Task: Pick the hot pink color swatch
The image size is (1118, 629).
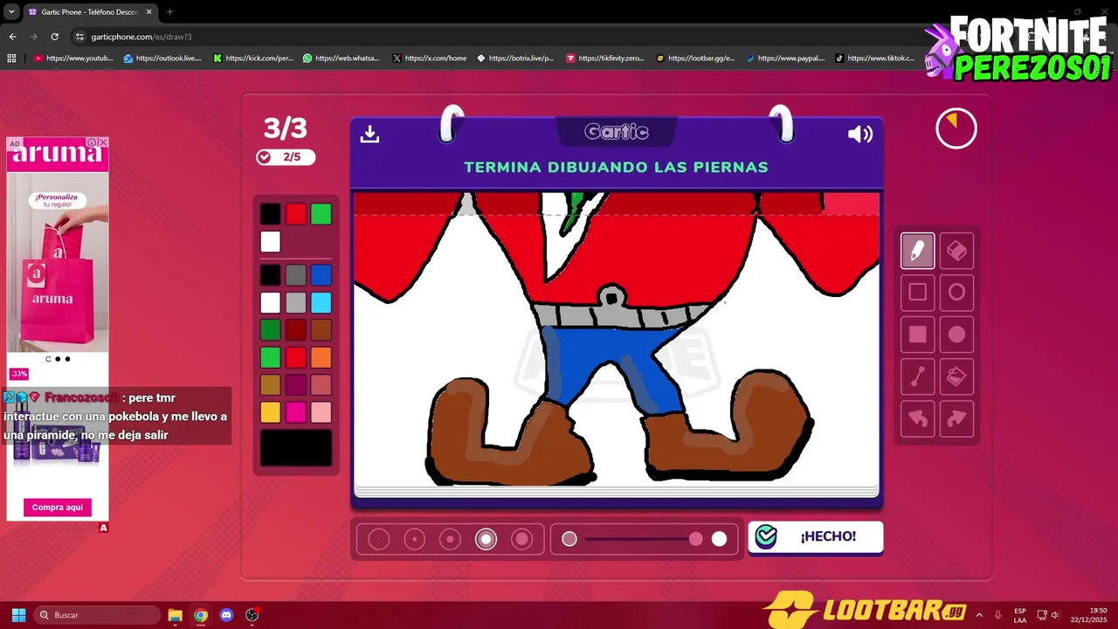Action: tap(296, 411)
